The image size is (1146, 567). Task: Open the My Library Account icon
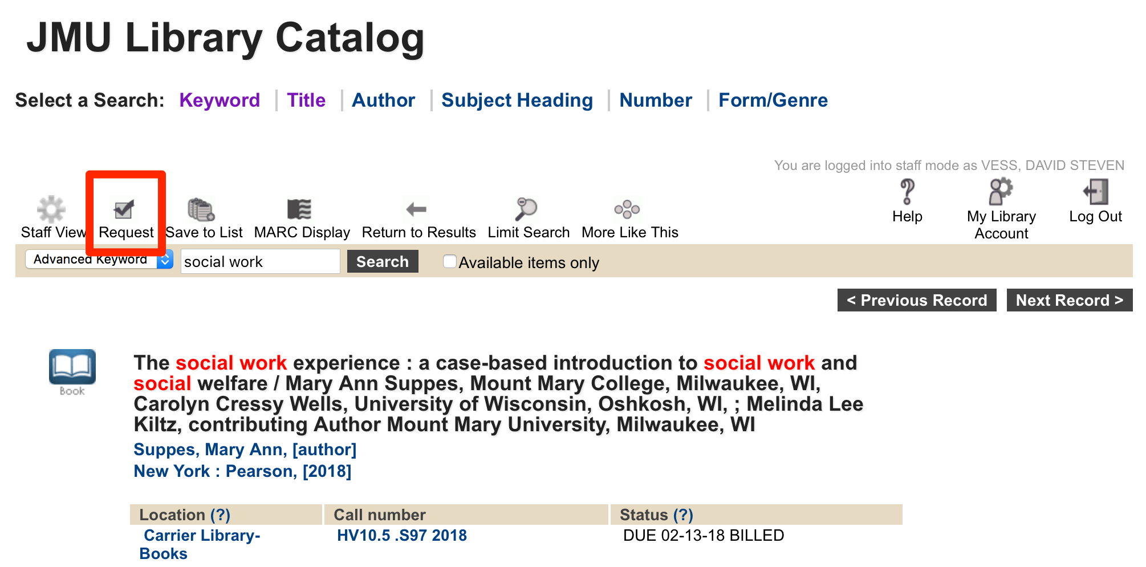1001,192
